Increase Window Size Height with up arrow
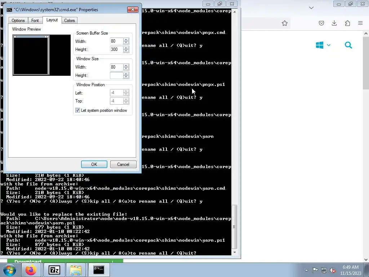Image resolution: width=369 pixels, height=277 pixels. click(126, 74)
